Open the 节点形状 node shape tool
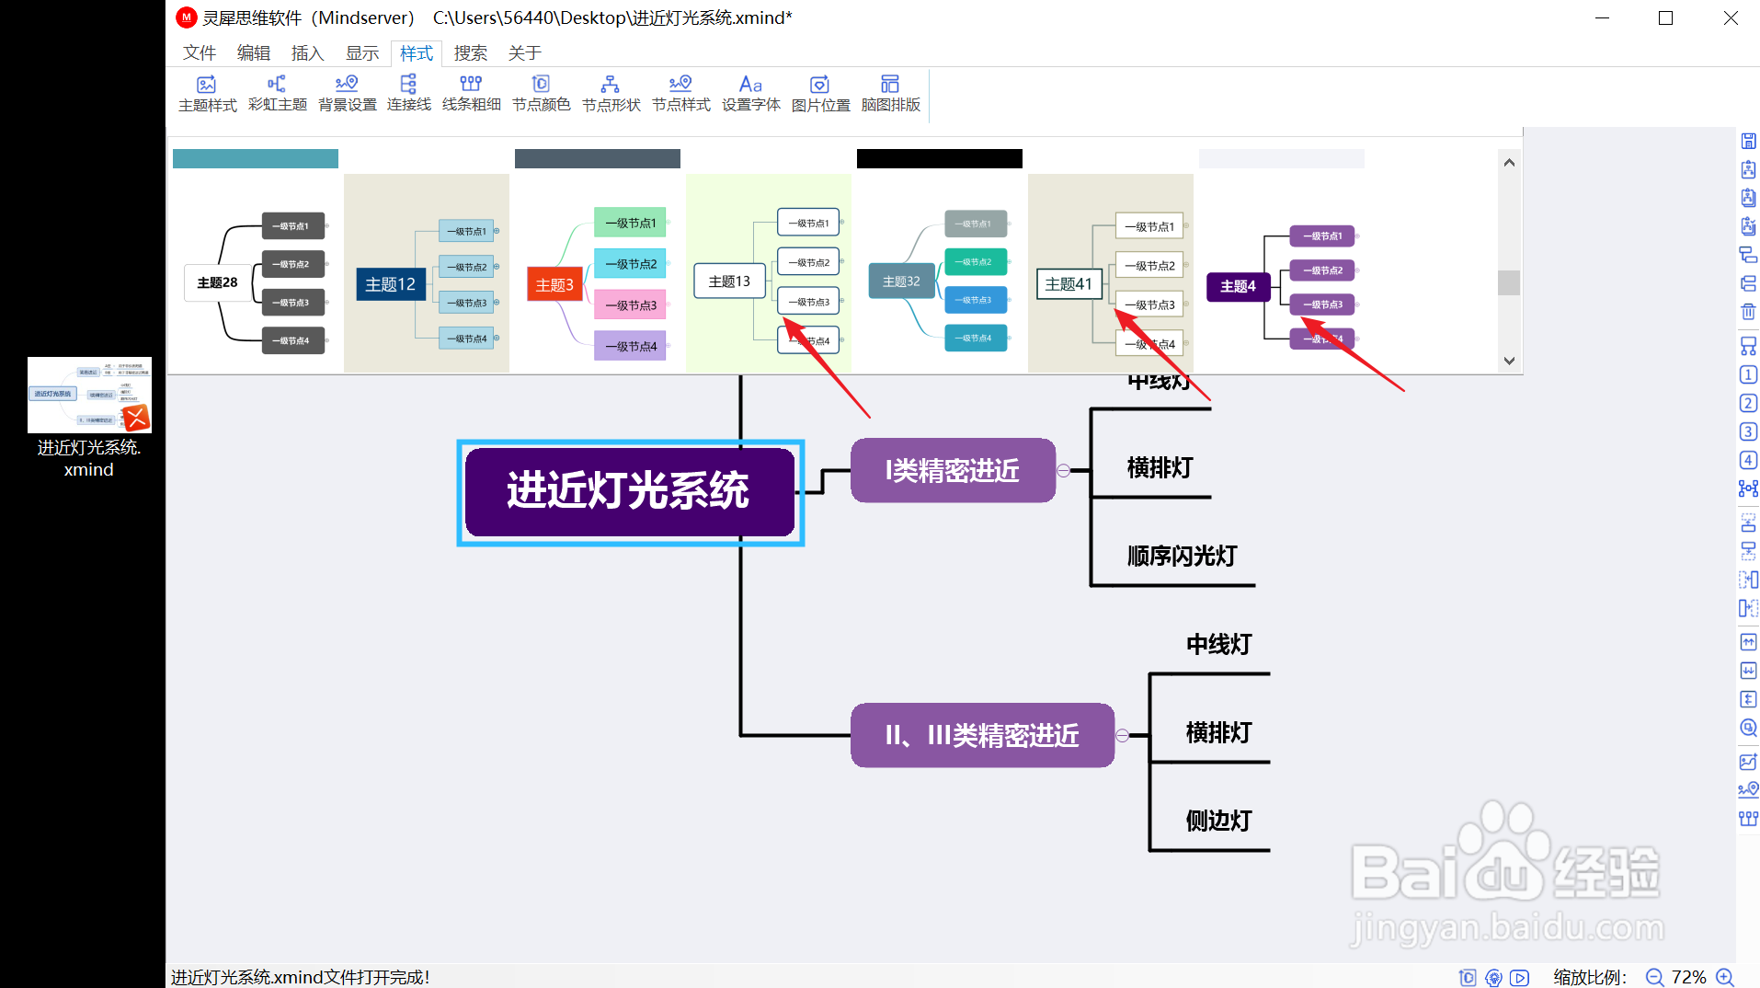 [x=611, y=94]
